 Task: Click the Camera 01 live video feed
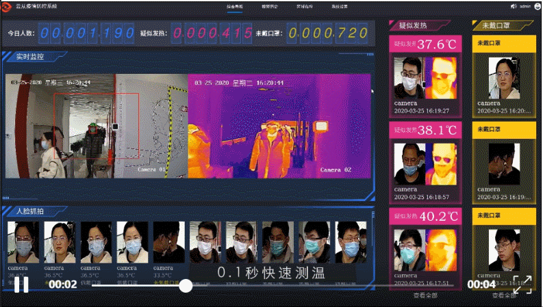[x=97, y=126]
